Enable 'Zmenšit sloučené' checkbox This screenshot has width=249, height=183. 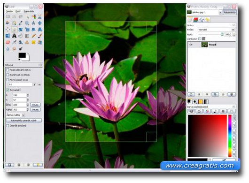click(8, 126)
